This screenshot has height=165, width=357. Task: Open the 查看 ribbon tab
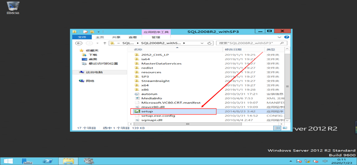(x=133, y=37)
